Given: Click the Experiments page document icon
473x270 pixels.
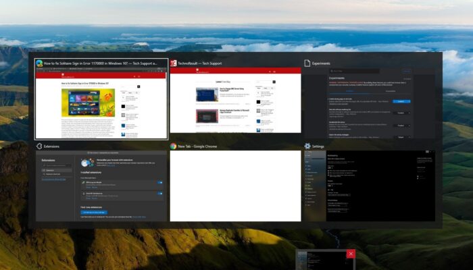Looking at the screenshot, I should pyautogui.click(x=307, y=63).
